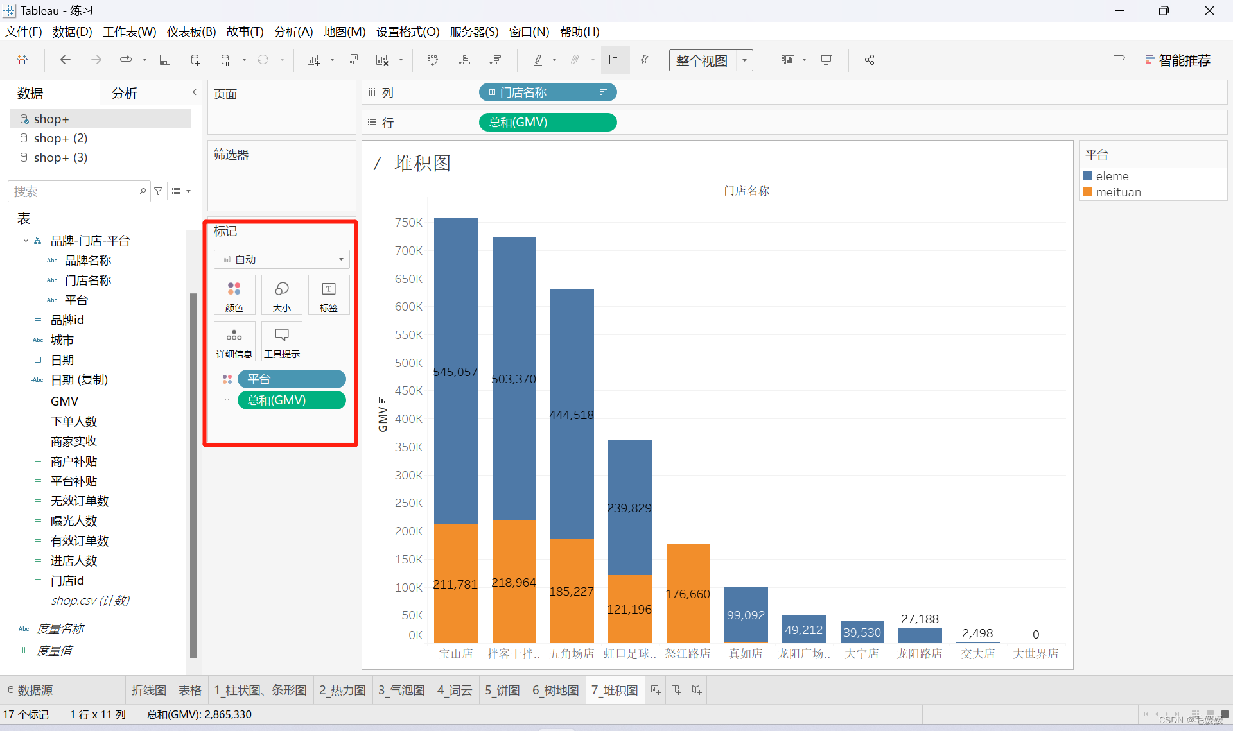The image size is (1233, 731).
Task: Click the sort ascending icon
Action: tap(464, 60)
